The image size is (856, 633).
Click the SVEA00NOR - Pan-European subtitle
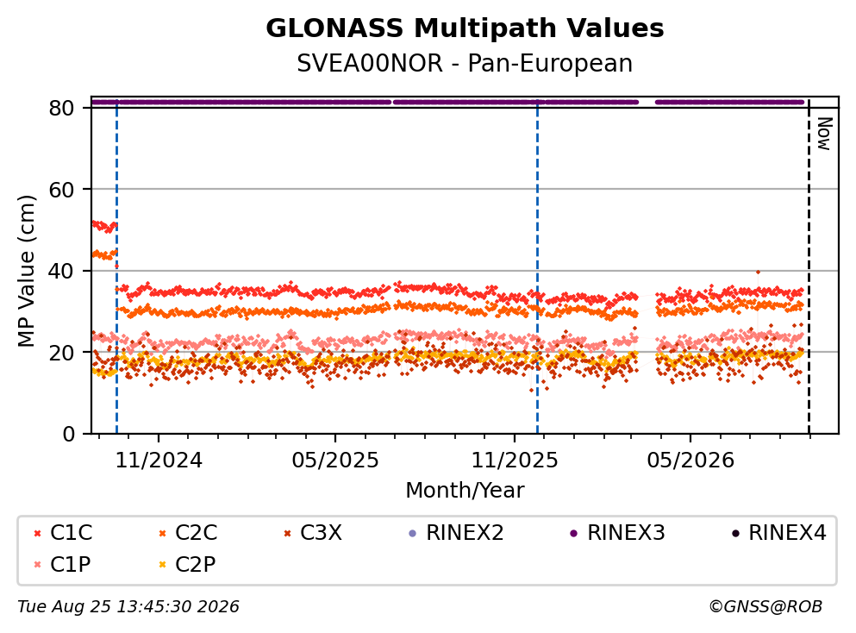(x=465, y=63)
